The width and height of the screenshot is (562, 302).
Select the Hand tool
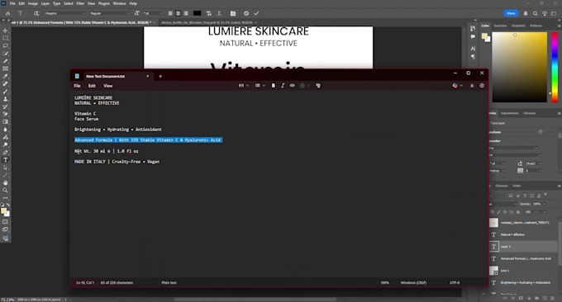(x=6, y=183)
